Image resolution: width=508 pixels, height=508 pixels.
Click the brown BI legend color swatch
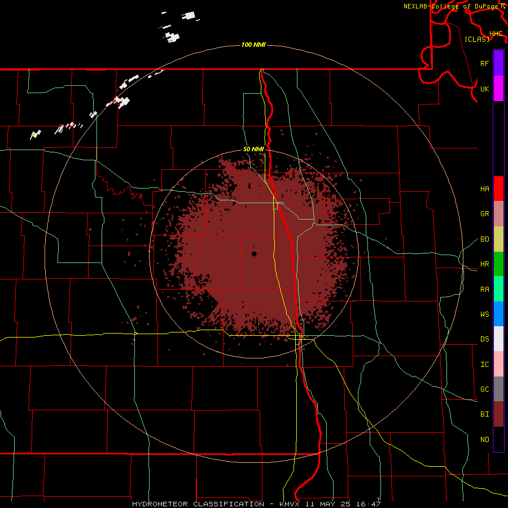(x=498, y=414)
